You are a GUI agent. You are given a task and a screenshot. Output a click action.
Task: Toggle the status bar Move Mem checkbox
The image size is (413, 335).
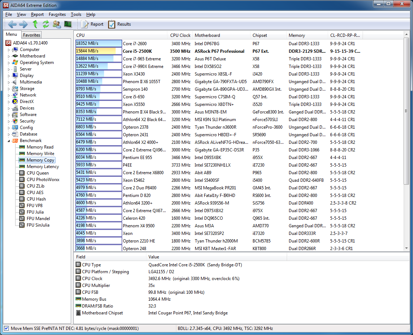coord(6,328)
